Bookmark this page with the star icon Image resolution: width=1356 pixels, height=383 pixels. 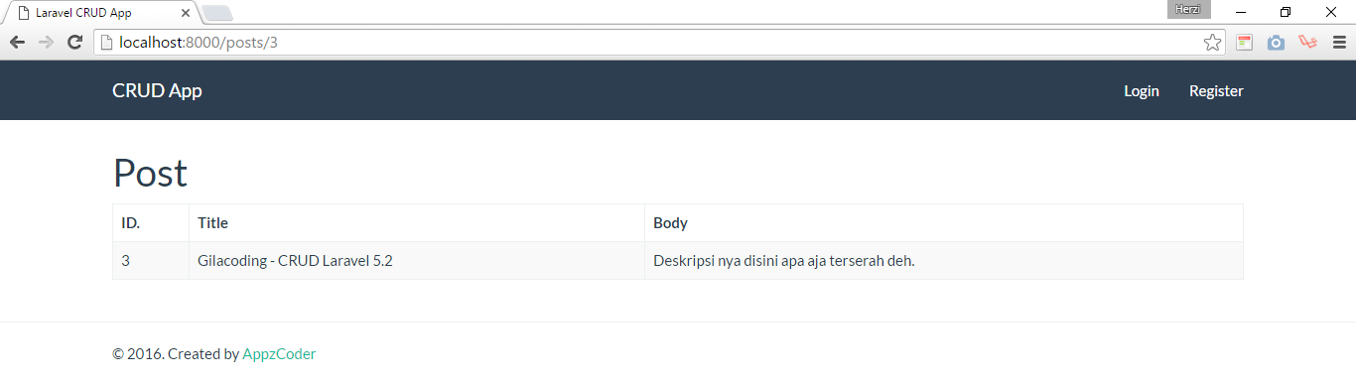[x=1212, y=43]
